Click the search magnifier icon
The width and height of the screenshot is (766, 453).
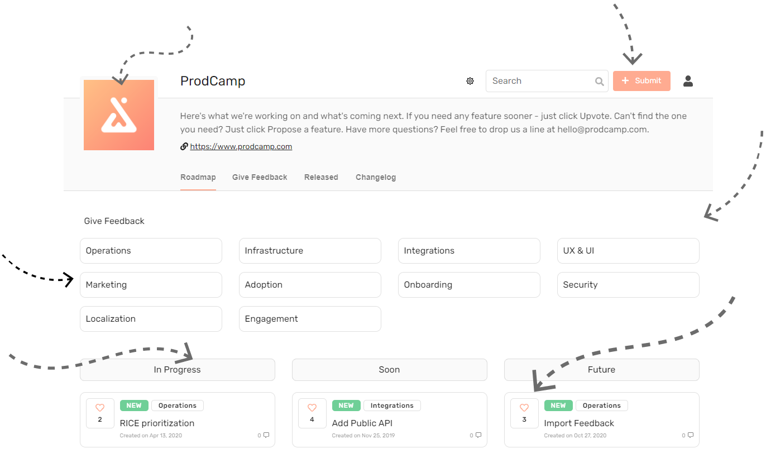coord(599,81)
